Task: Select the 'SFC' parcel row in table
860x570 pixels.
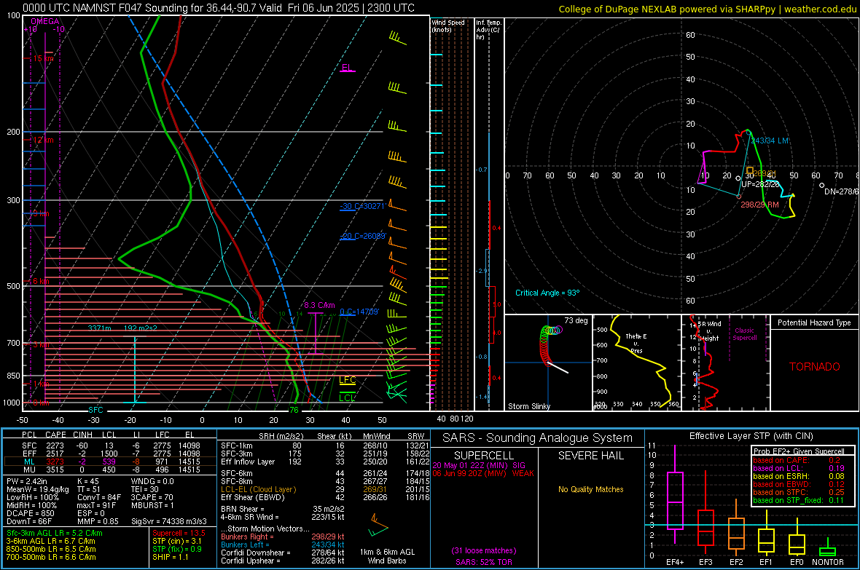Action: [x=110, y=446]
